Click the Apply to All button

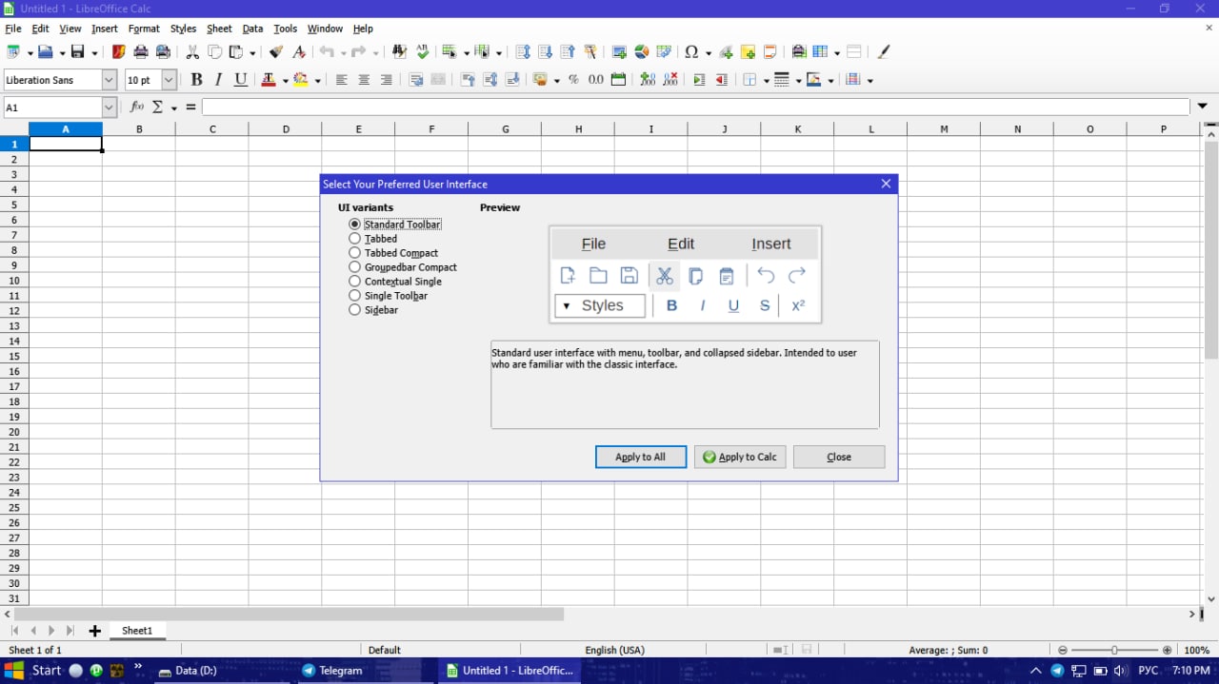641,457
